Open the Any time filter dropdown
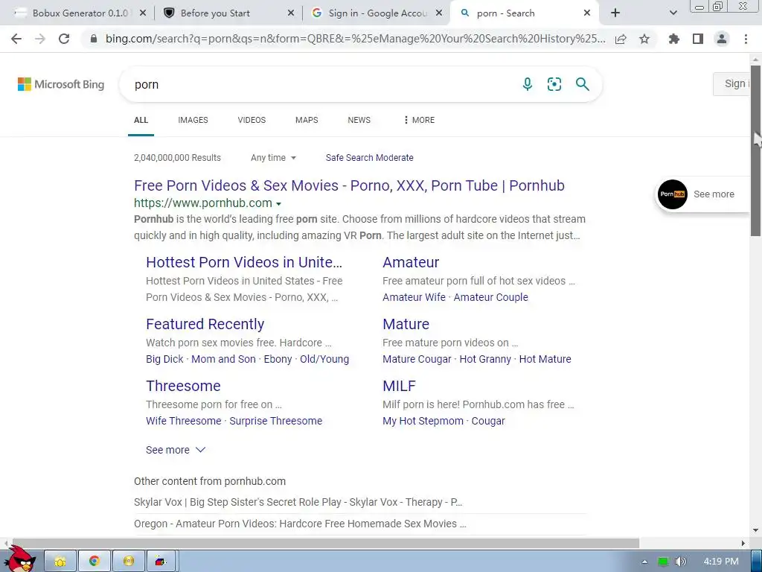The width and height of the screenshot is (762, 572). [x=273, y=158]
